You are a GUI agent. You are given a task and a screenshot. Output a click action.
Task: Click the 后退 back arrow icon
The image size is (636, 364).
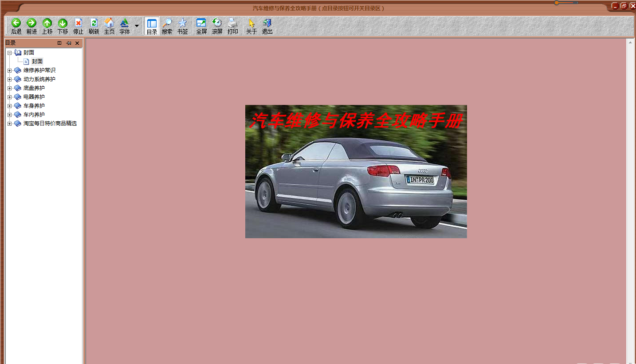(16, 23)
